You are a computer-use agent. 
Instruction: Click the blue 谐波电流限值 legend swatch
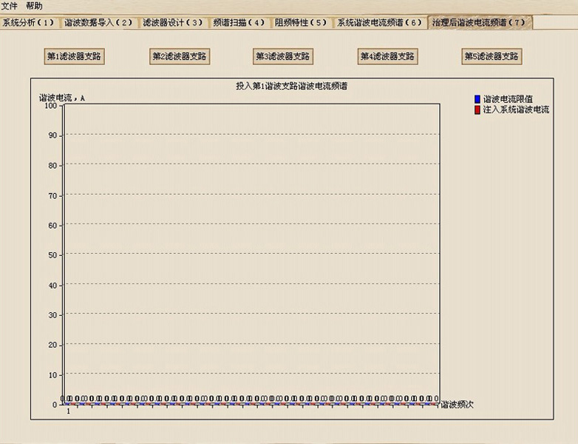pos(477,98)
